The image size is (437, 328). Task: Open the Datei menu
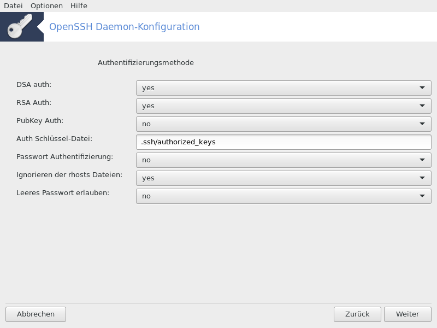coord(13,6)
